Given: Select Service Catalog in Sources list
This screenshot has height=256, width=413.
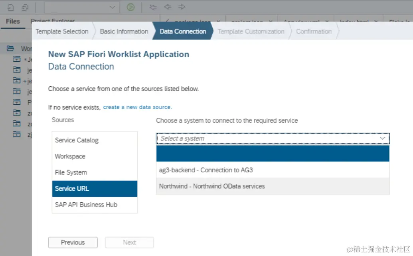Looking at the screenshot, I should [77, 140].
